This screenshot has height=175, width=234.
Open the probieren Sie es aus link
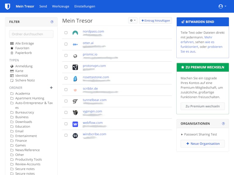pos(202,49)
